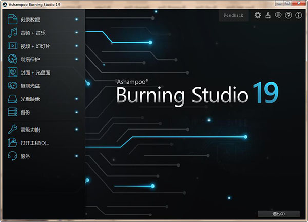
Task: Open the 视频 + 幻灯片 menu entry
Action: pos(44,46)
